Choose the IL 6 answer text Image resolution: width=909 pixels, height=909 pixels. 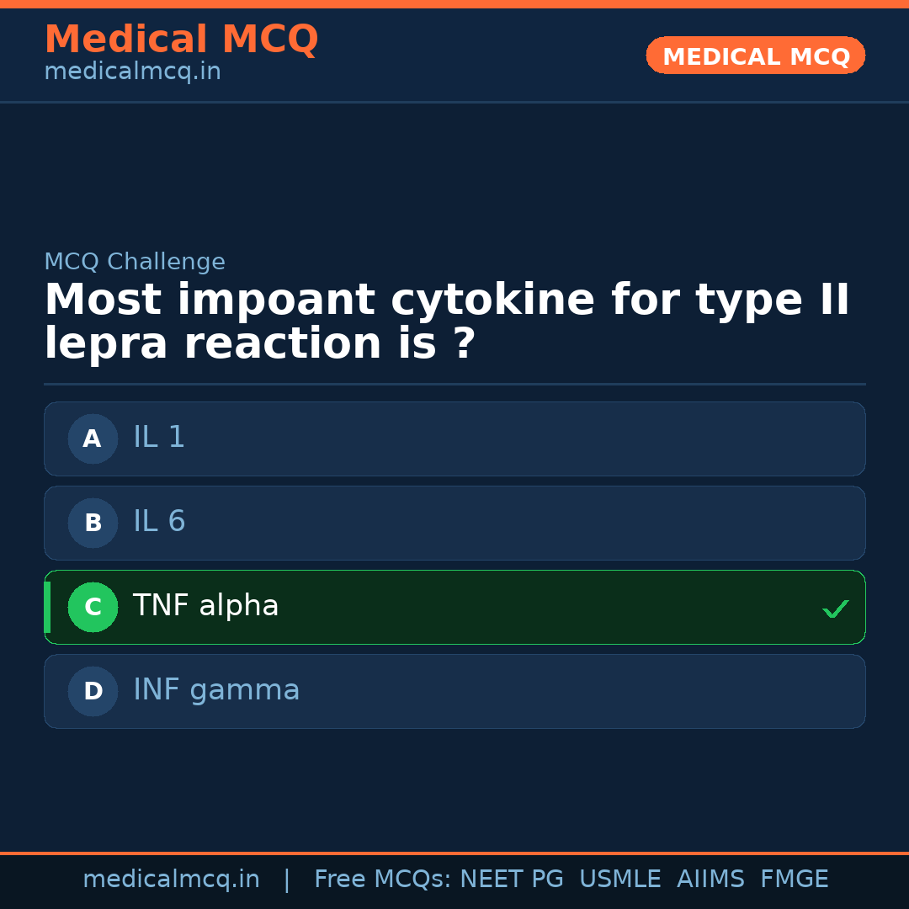[159, 522]
